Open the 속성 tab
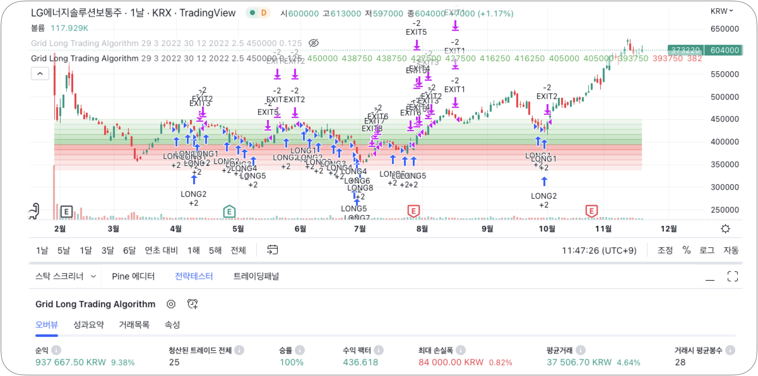This screenshot has width=758, height=376. (x=172, y=325)
